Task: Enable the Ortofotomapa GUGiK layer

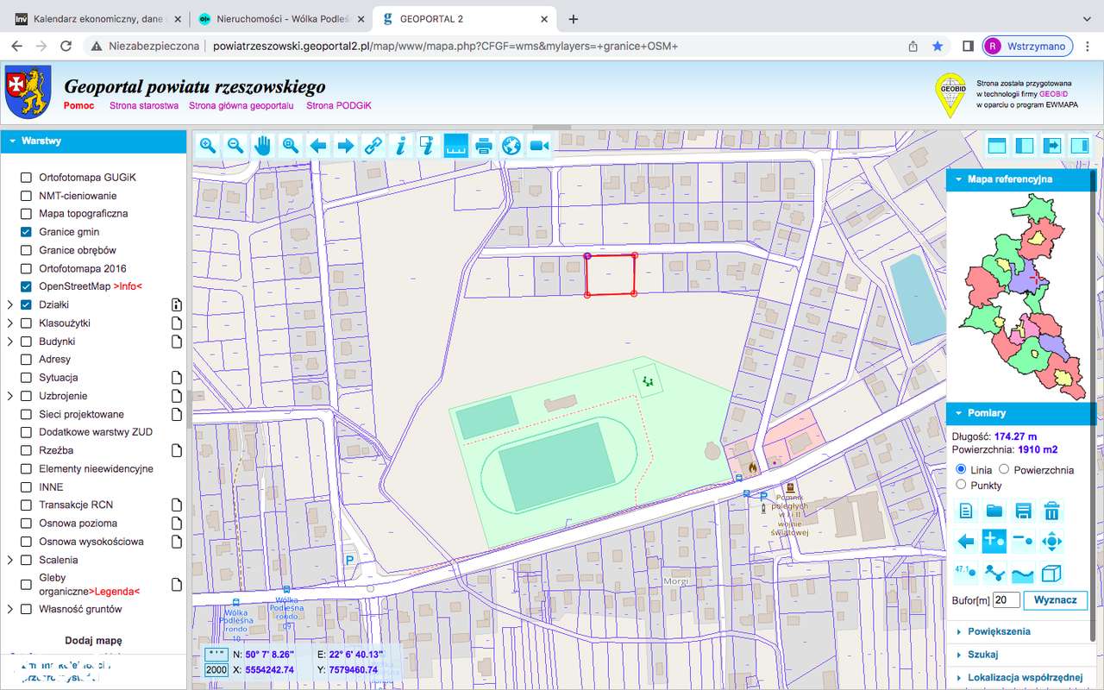Action: [x=26, y=178]
